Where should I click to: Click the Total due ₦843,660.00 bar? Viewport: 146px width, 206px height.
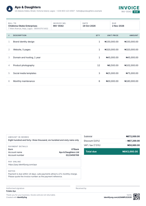(x=112, y=152)
